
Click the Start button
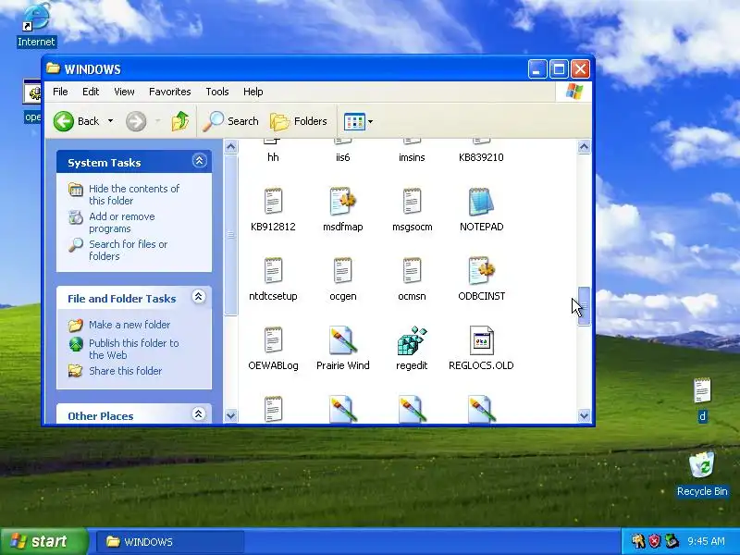(x=43, y=541)
